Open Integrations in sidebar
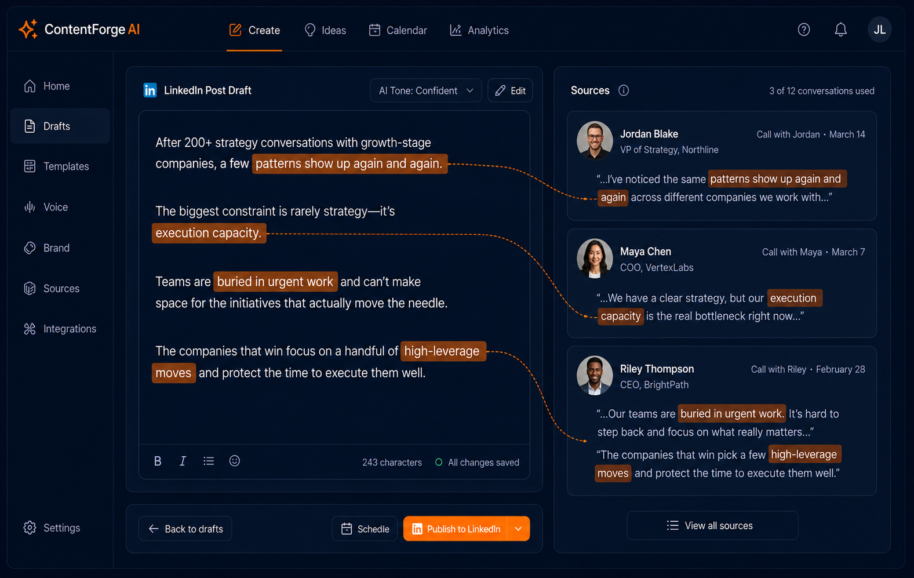 [x=60, y=329]
